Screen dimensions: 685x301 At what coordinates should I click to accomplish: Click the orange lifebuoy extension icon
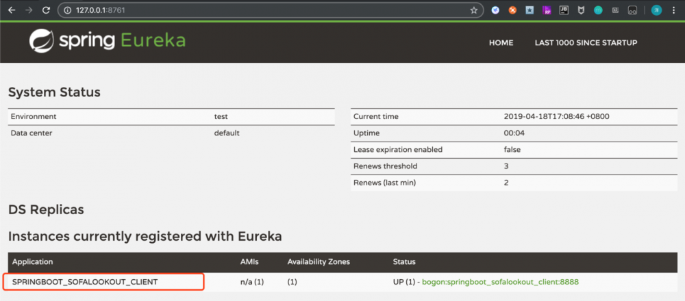point(512,10)
